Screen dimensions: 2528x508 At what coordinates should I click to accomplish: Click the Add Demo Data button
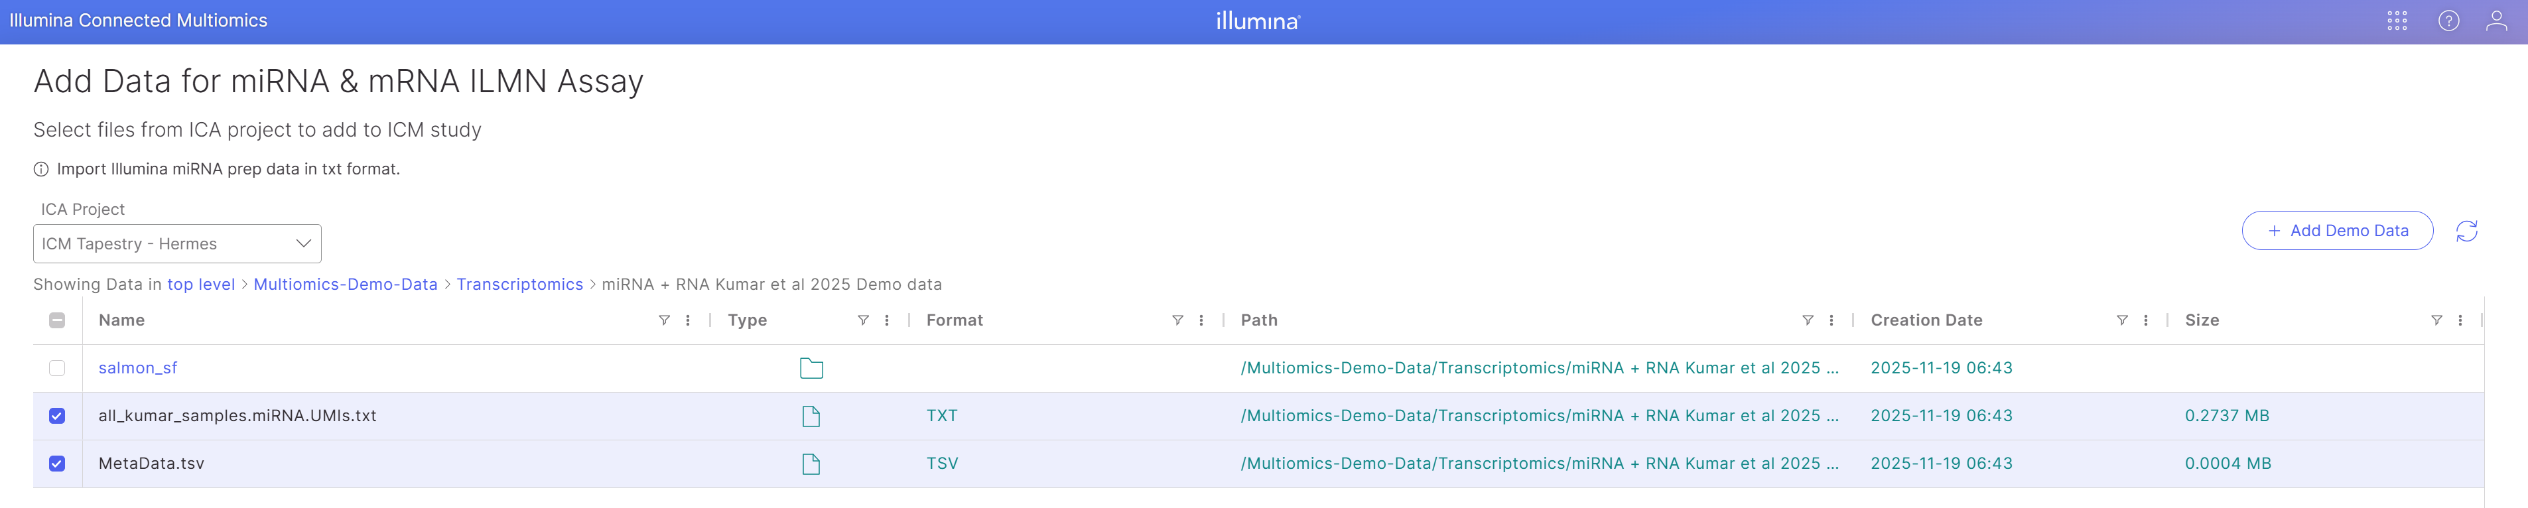(2337, 231)
